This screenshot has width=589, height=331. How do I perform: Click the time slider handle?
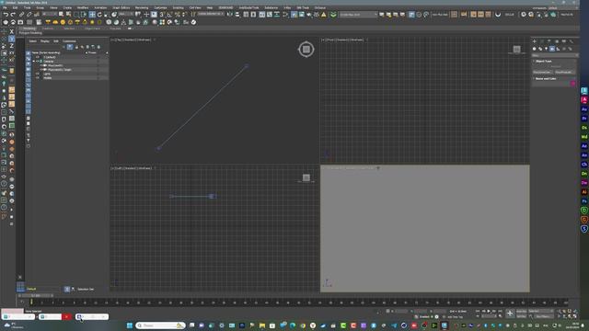pos(36,296)
